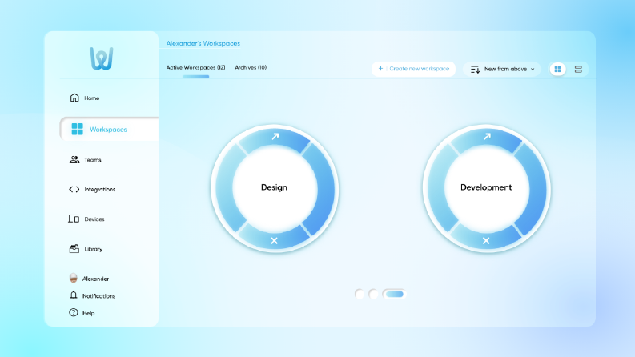Open Development workspace with arrow icon

[487, 136]
